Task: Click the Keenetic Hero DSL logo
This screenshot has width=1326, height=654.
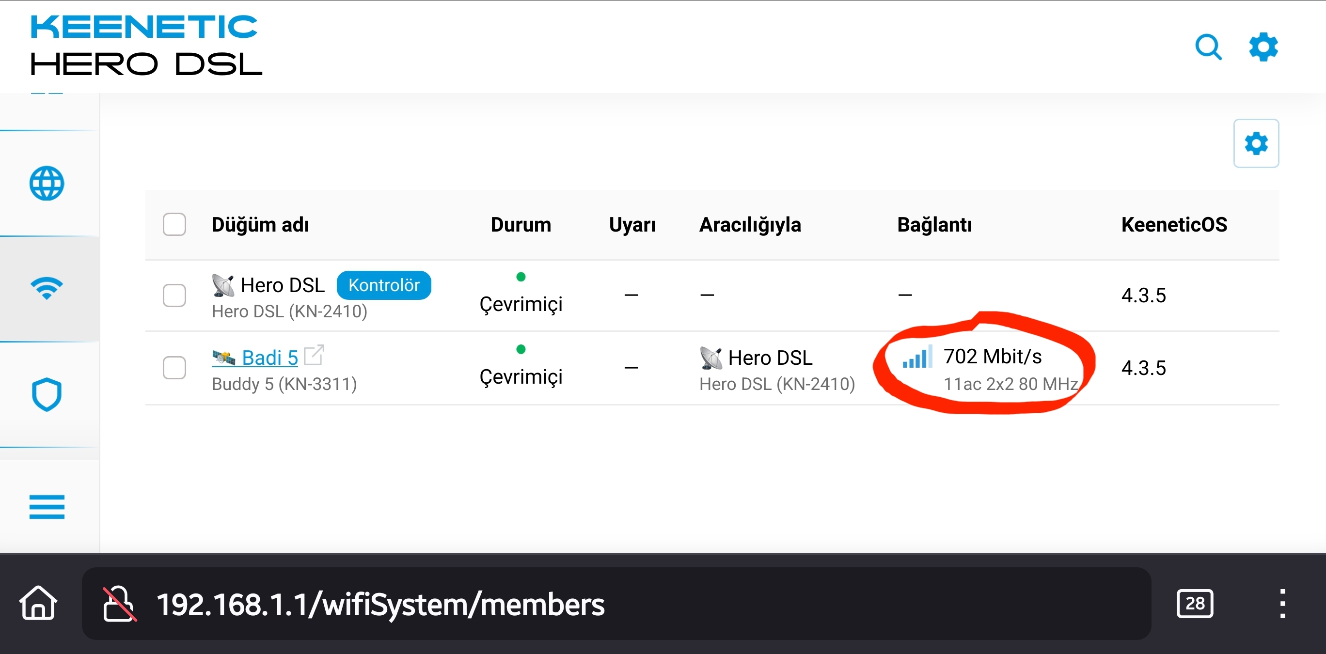Action: pyautogui.click(x=146, y=45)
